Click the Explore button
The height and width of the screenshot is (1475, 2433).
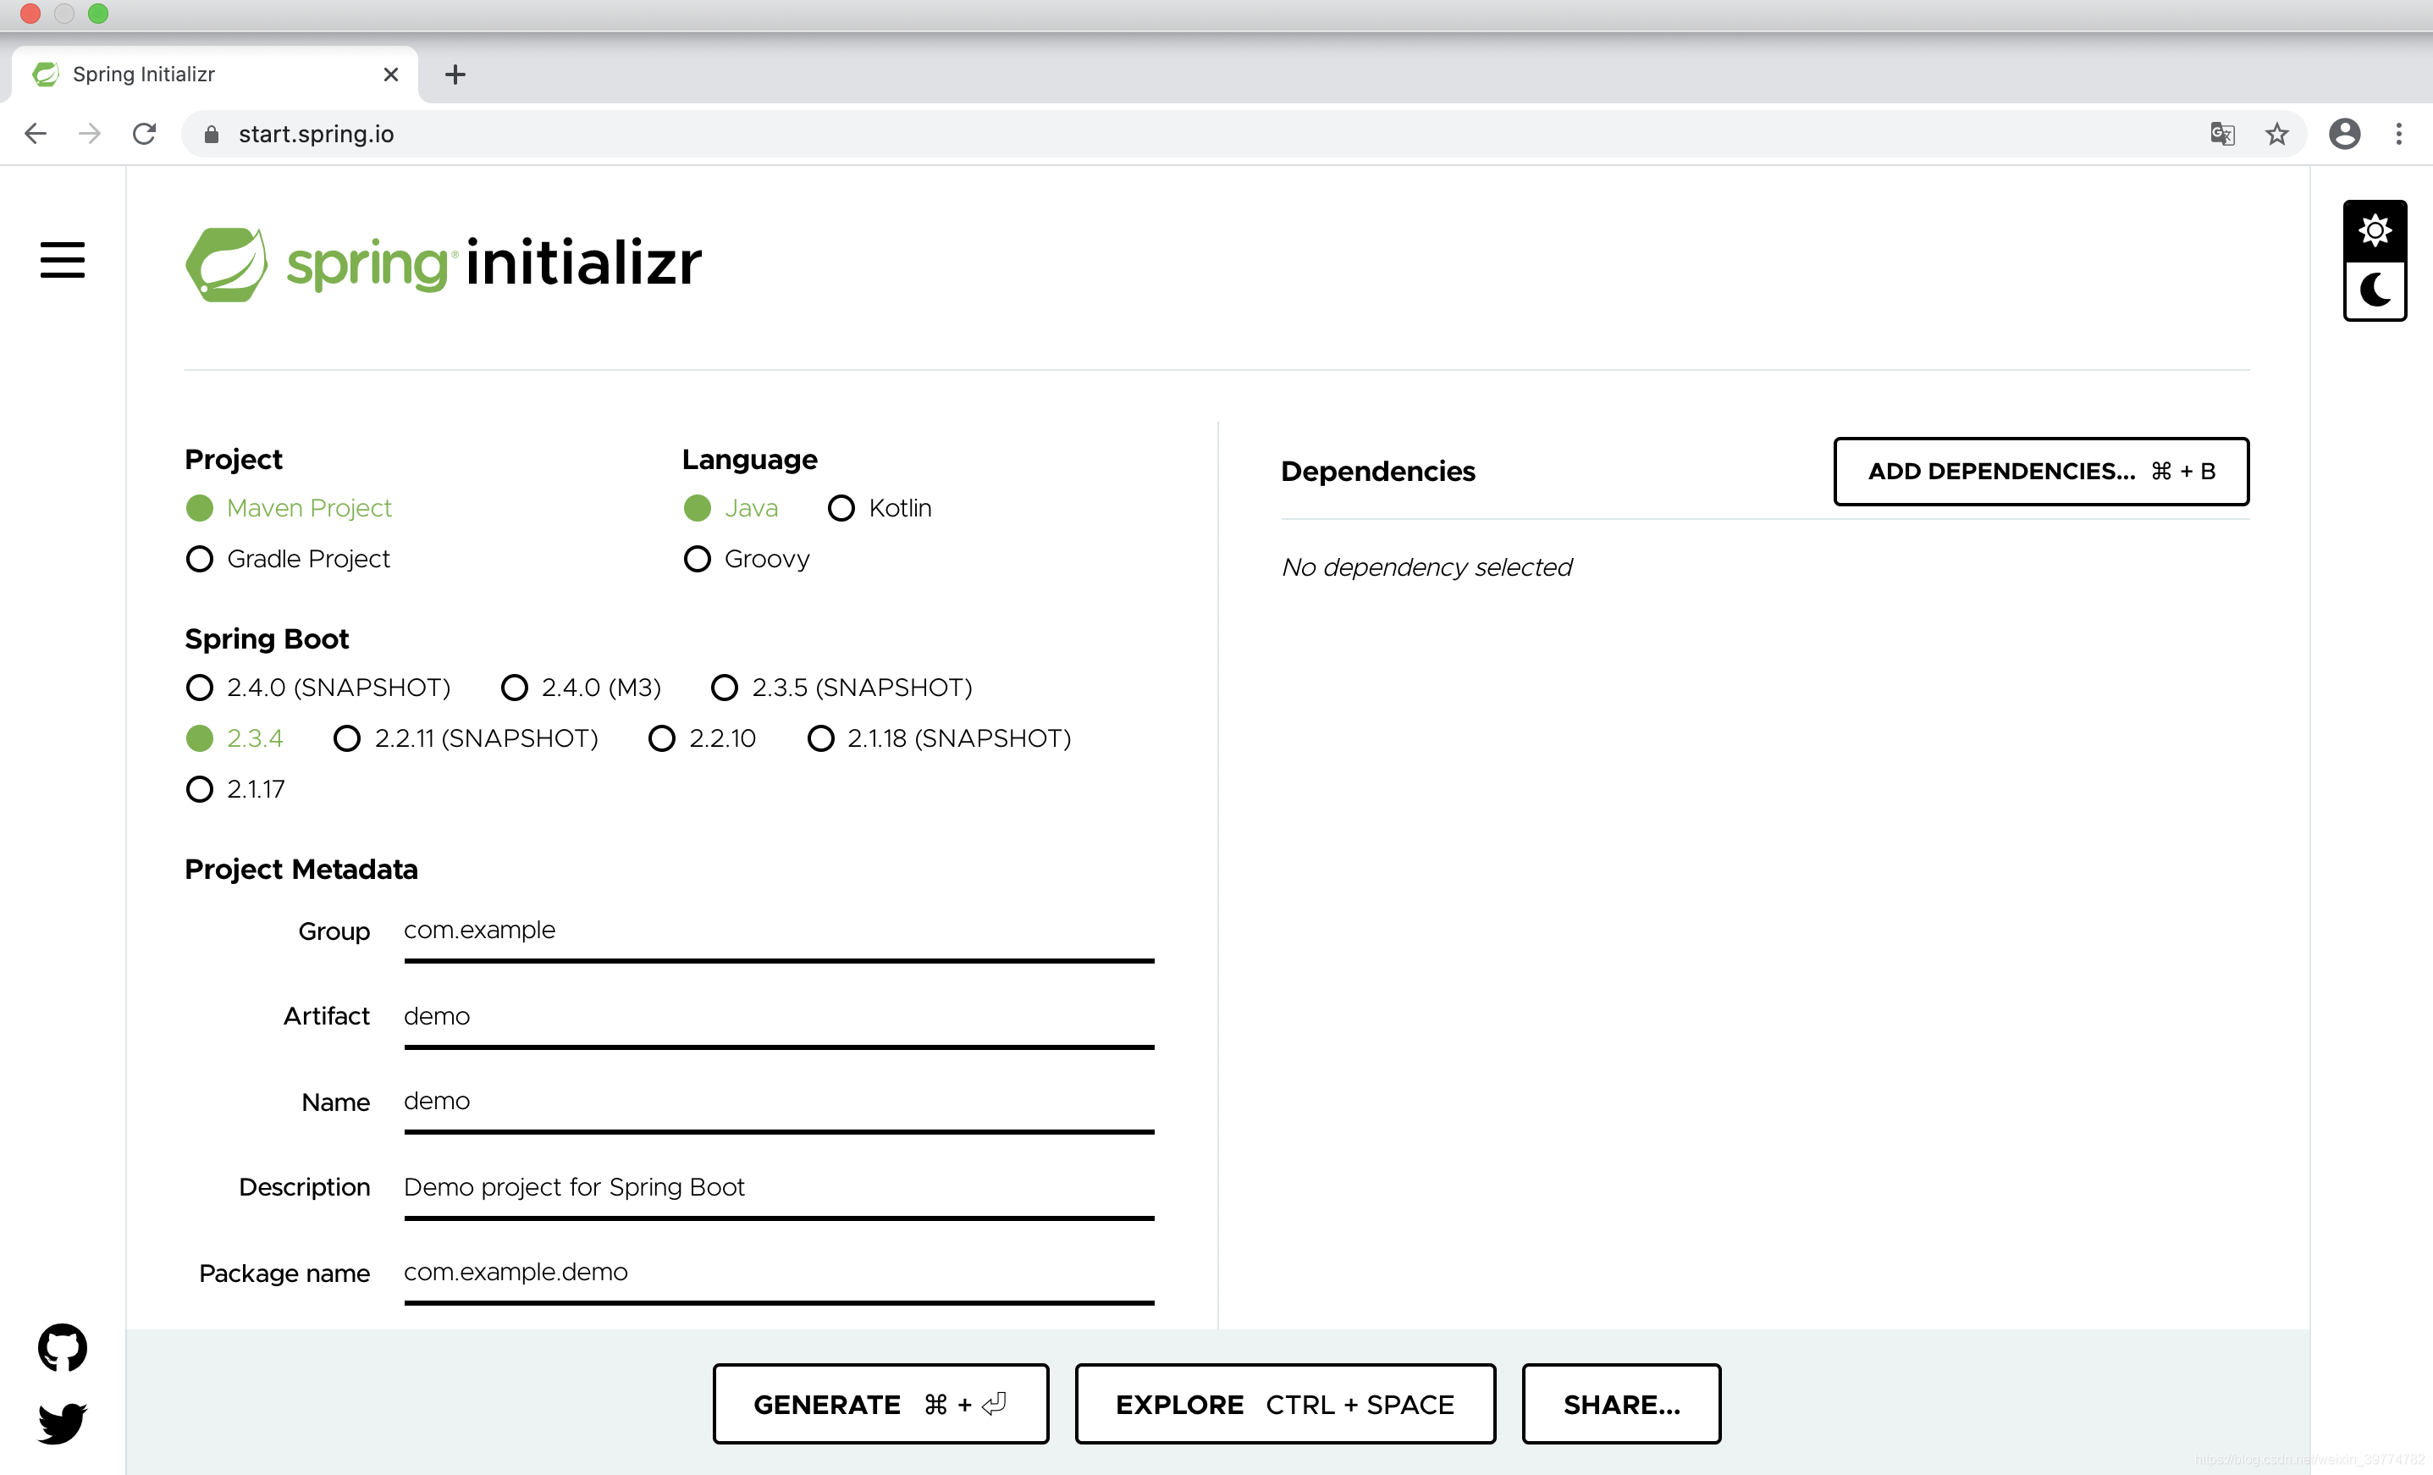tap(1284, 1404)
